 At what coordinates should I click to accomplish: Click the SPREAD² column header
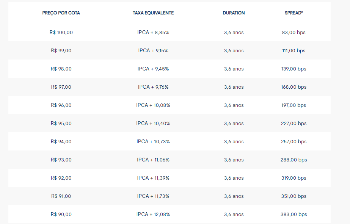point(294,13)
